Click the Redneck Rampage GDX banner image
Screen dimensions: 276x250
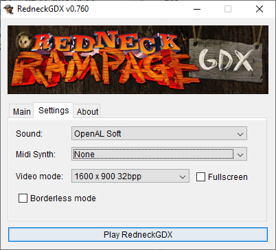[138, 60]
